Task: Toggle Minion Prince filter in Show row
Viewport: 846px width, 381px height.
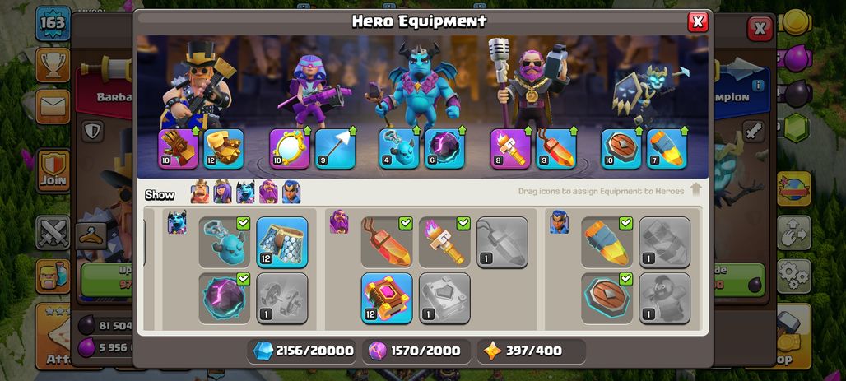Action: click(x=245, y=192)
